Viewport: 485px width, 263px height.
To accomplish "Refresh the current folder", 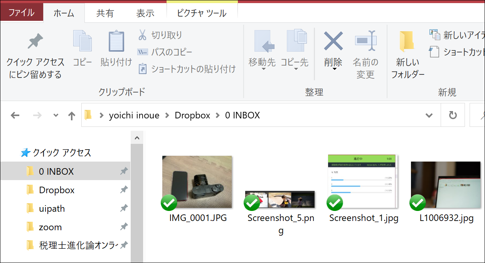I will [x=453, y=115].
